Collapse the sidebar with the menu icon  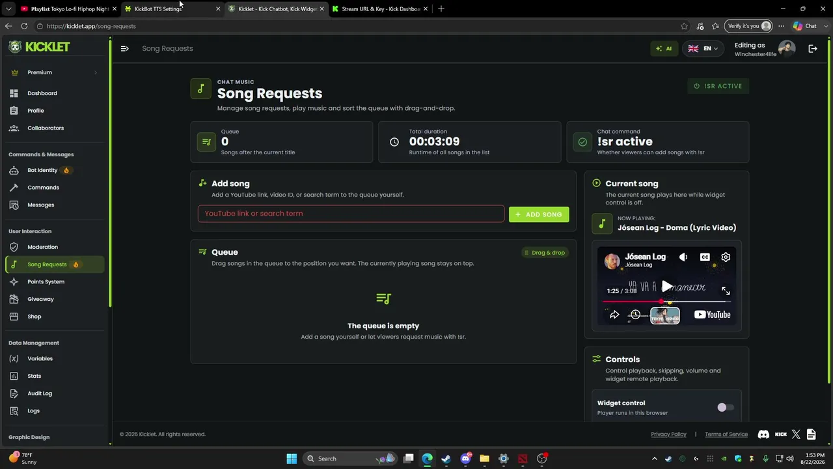coord(124,48)
